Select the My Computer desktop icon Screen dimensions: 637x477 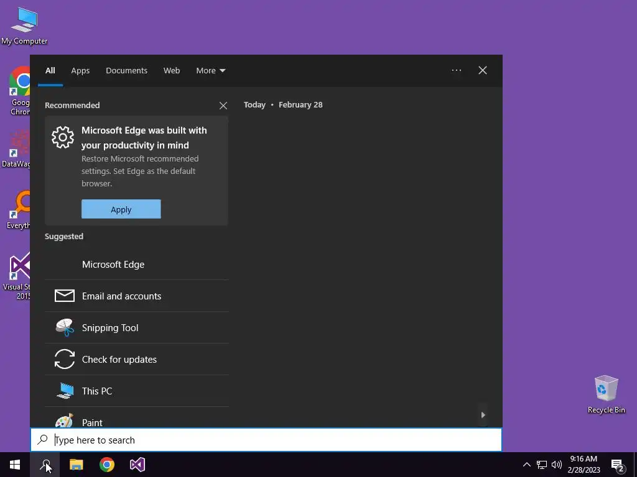[x=24, y=26]
